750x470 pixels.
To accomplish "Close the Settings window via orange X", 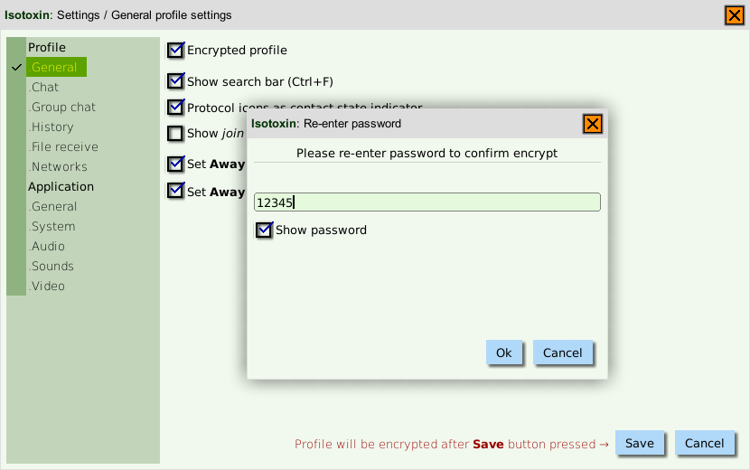I will pyautogui.click(x=735, y=15).
